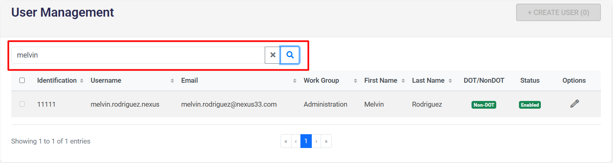Sort by Identification column arrows

click(x=81, y=81)
